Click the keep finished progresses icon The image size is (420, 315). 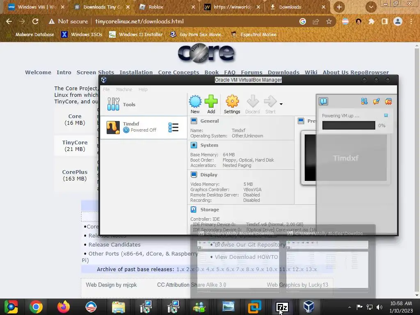click(x=376, y=101)
